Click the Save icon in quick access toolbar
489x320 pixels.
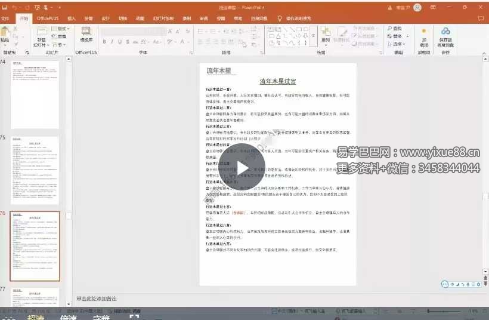click(5, 7)
